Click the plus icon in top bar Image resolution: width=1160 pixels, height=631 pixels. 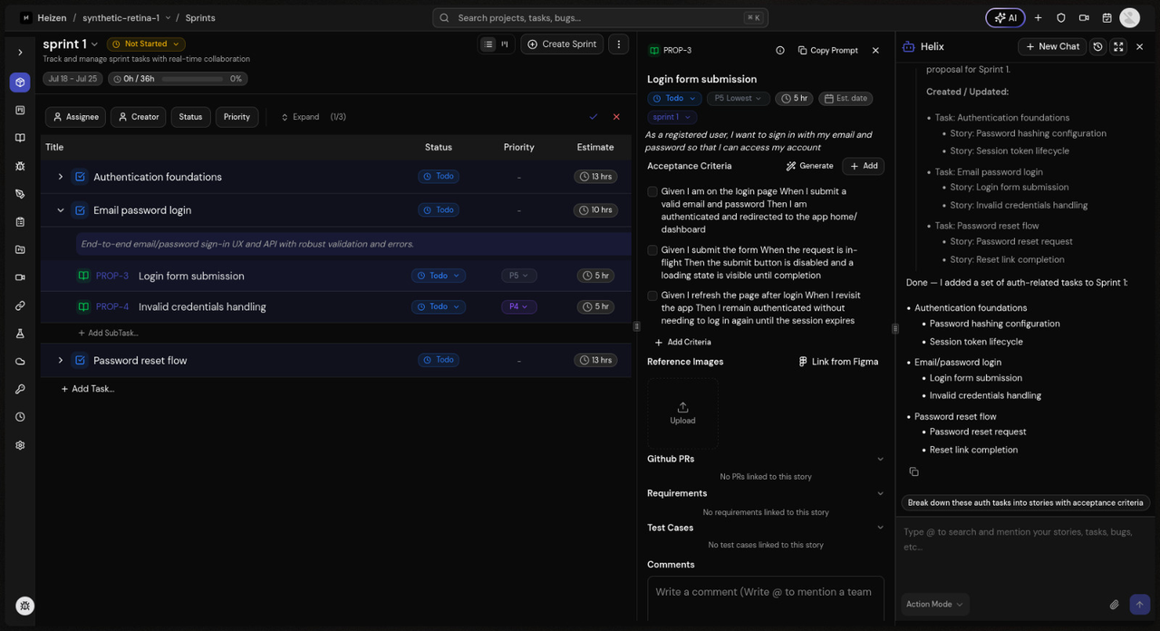[1039, 17]
